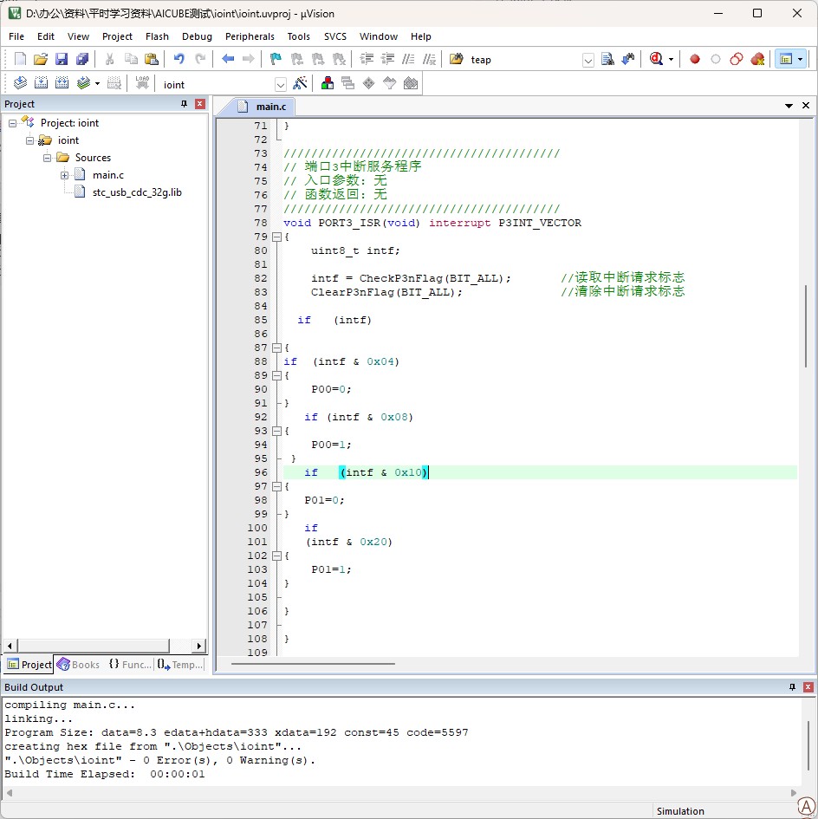Image resolution: width=818 pixels, height=819 pixels.
Task: Open the debug icon dropdown arrow
Action: pos(672,59)
